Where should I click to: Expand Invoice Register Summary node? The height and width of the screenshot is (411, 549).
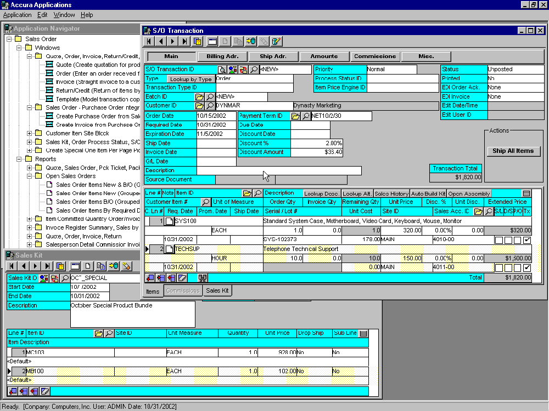(30, 227)
